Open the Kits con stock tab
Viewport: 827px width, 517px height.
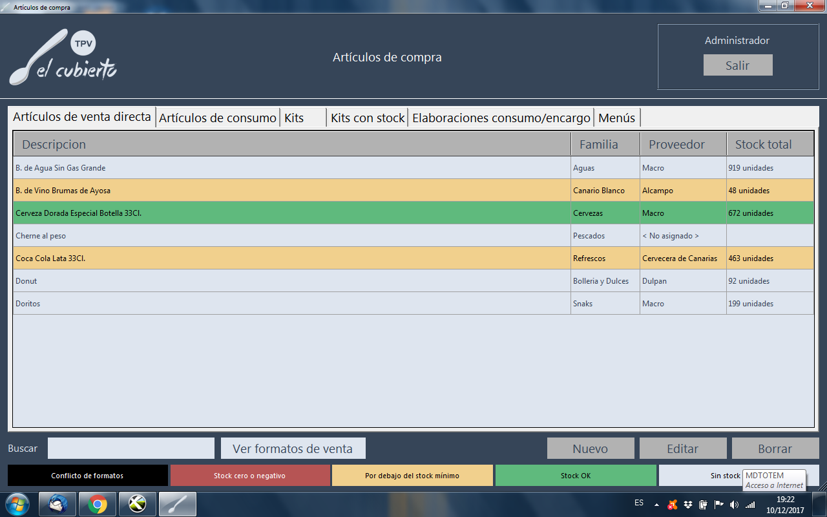367,118
